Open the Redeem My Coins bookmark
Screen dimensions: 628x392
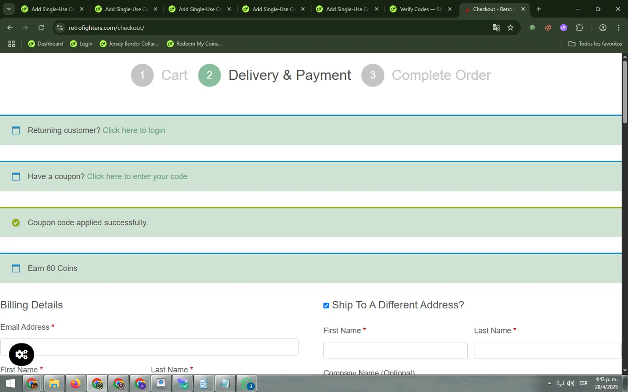tap(194, 43)
